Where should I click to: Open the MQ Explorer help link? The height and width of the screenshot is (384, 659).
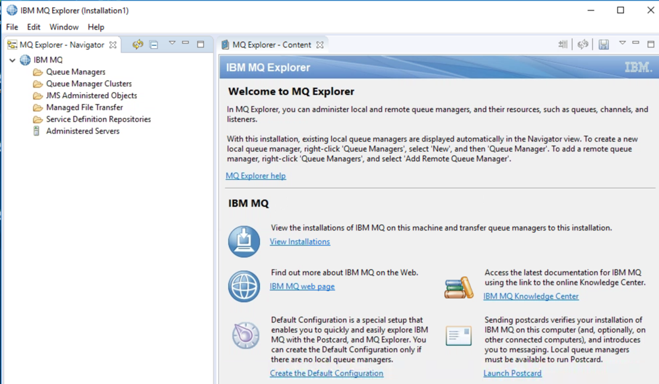pyautogui.click(x=255, y=176)
